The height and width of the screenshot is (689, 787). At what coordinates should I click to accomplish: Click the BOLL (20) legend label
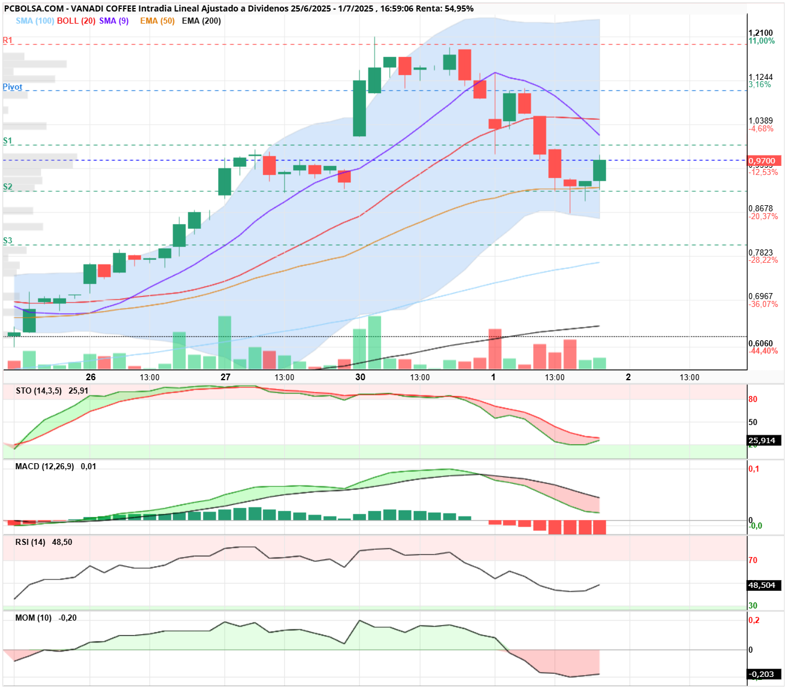[76, 21]
